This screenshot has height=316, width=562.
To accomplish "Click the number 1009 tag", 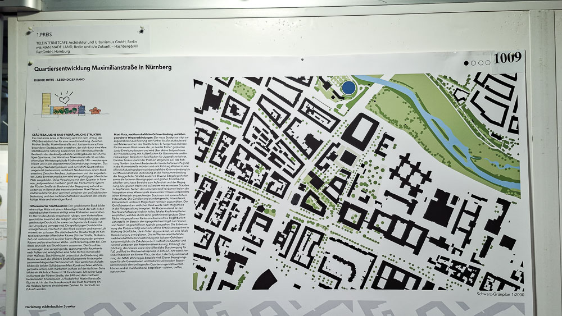I will pyautogui.click(x=508, y=58).
